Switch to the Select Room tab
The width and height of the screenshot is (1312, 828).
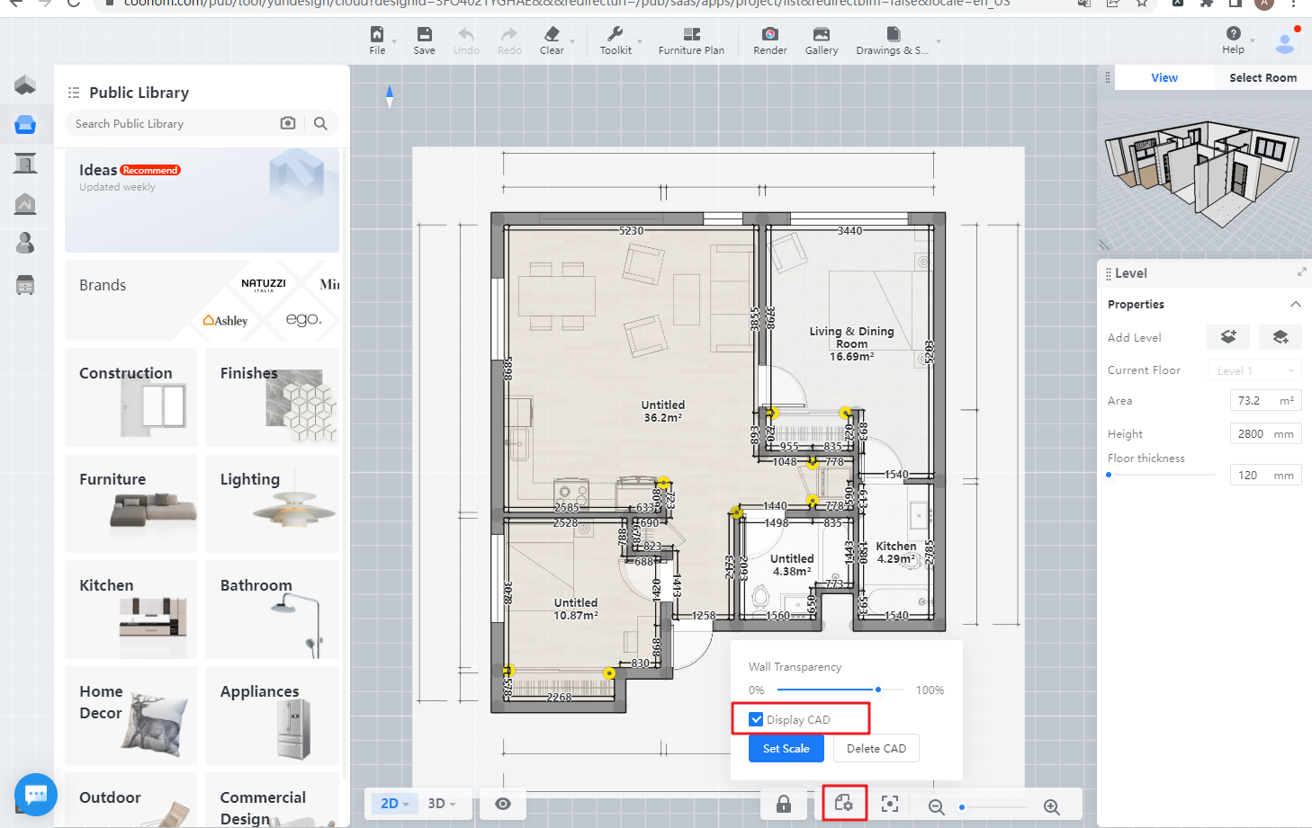pos(1263,78)
